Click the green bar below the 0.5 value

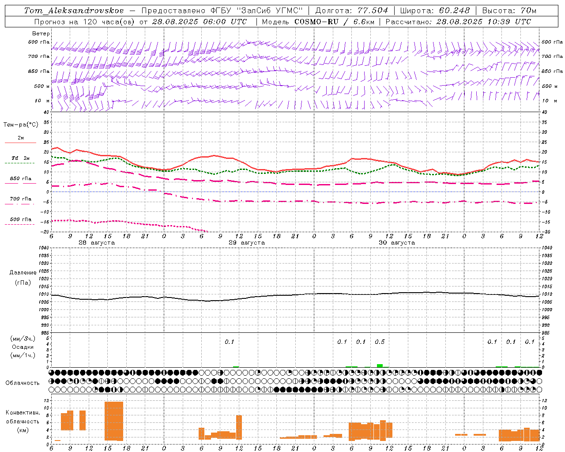[380, 365]
